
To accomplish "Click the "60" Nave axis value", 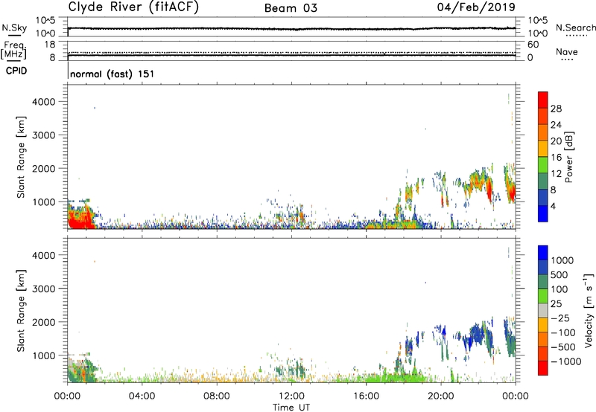I will [533, 45].
